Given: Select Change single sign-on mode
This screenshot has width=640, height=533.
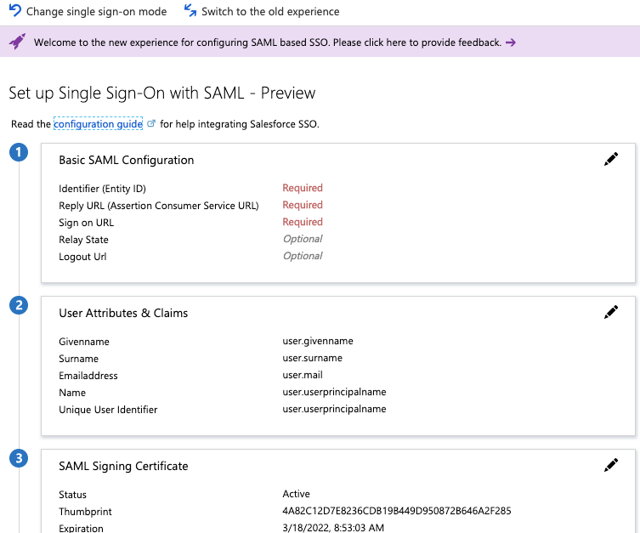Looking at the screenshot, I should tap(96, 11).
